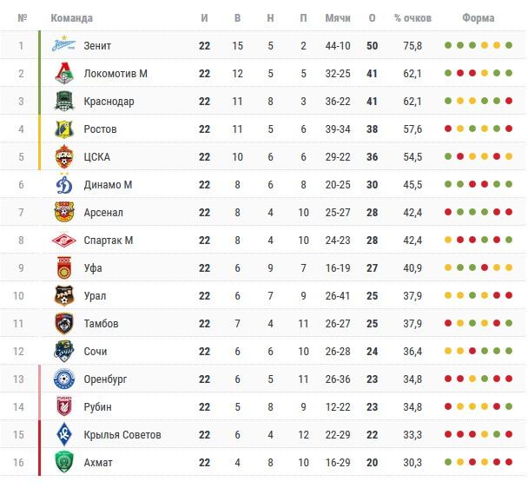Click the Спартак М diamond logo

[64, 241]
